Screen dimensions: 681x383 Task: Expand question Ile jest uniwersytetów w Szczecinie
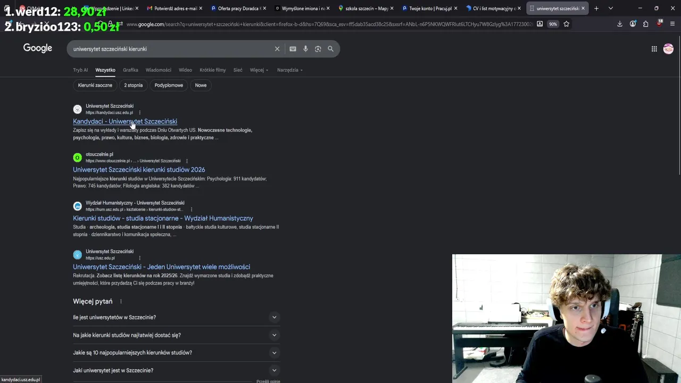tap(176, 318)
